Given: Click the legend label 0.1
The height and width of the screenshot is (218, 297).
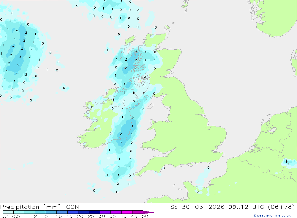Looking at the screenshot, I should pos(5,216).
